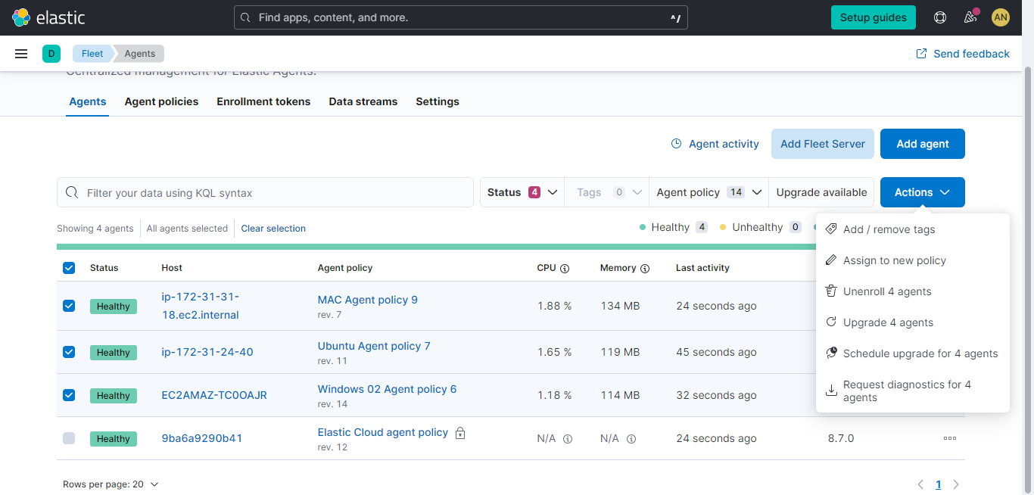This screenshot has height=495, width=1034.
Task: Sort by the Last activity column header
Action: (702, 268)
